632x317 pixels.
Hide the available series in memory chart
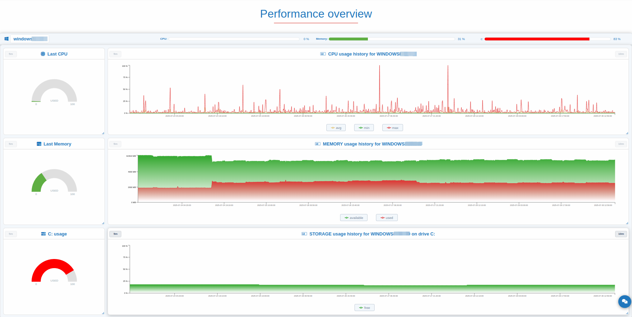point(354,218)
